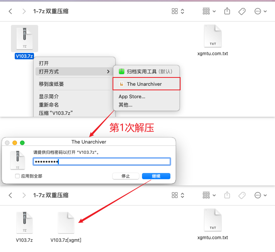Click the Tag icon in bottom Finder toolbar
This screenshot has width=275, height=252.
click(x=242, y=195)
